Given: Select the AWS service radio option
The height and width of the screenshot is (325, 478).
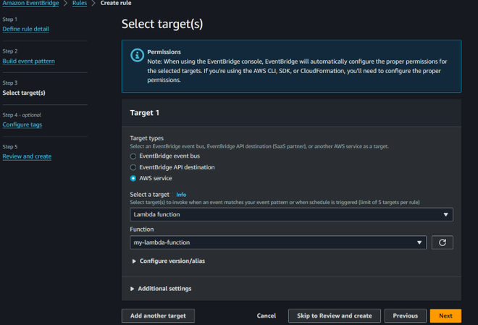Looking at the screenshot, I should click(x=133, y=178).
